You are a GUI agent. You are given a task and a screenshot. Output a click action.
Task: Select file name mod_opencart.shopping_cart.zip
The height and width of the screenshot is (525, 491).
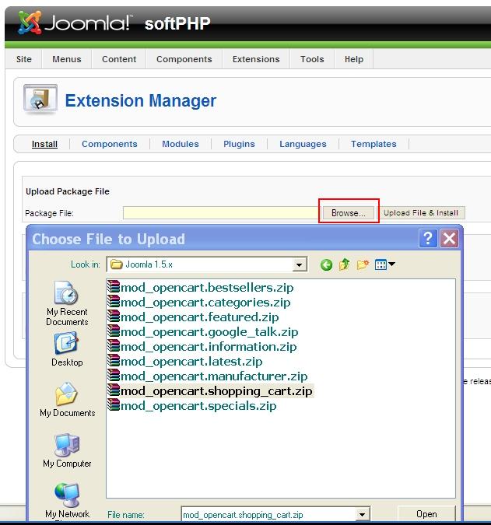216,390
